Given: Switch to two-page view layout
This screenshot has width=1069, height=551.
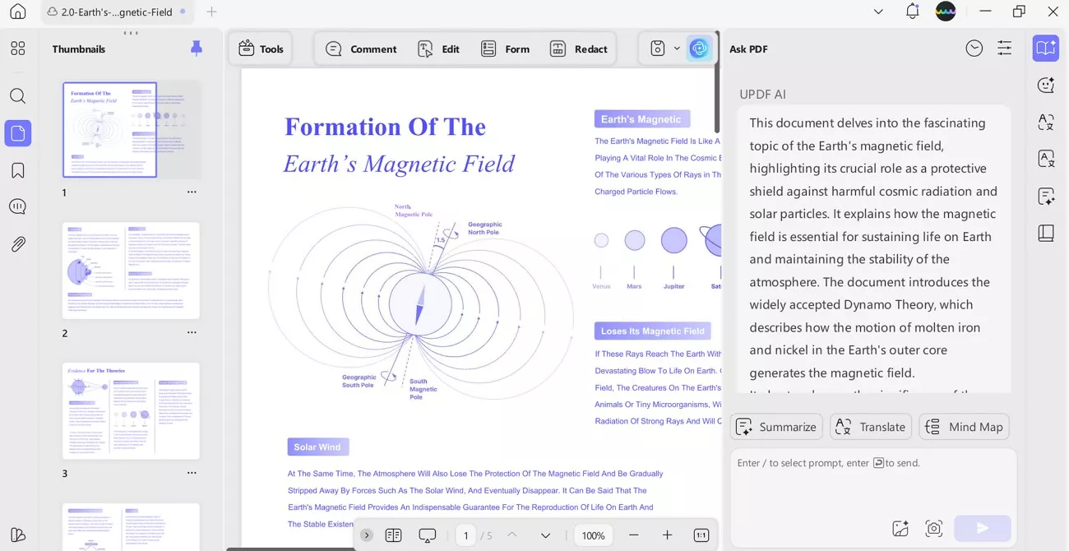Looking at the screenshot, I should coord(393,535).
